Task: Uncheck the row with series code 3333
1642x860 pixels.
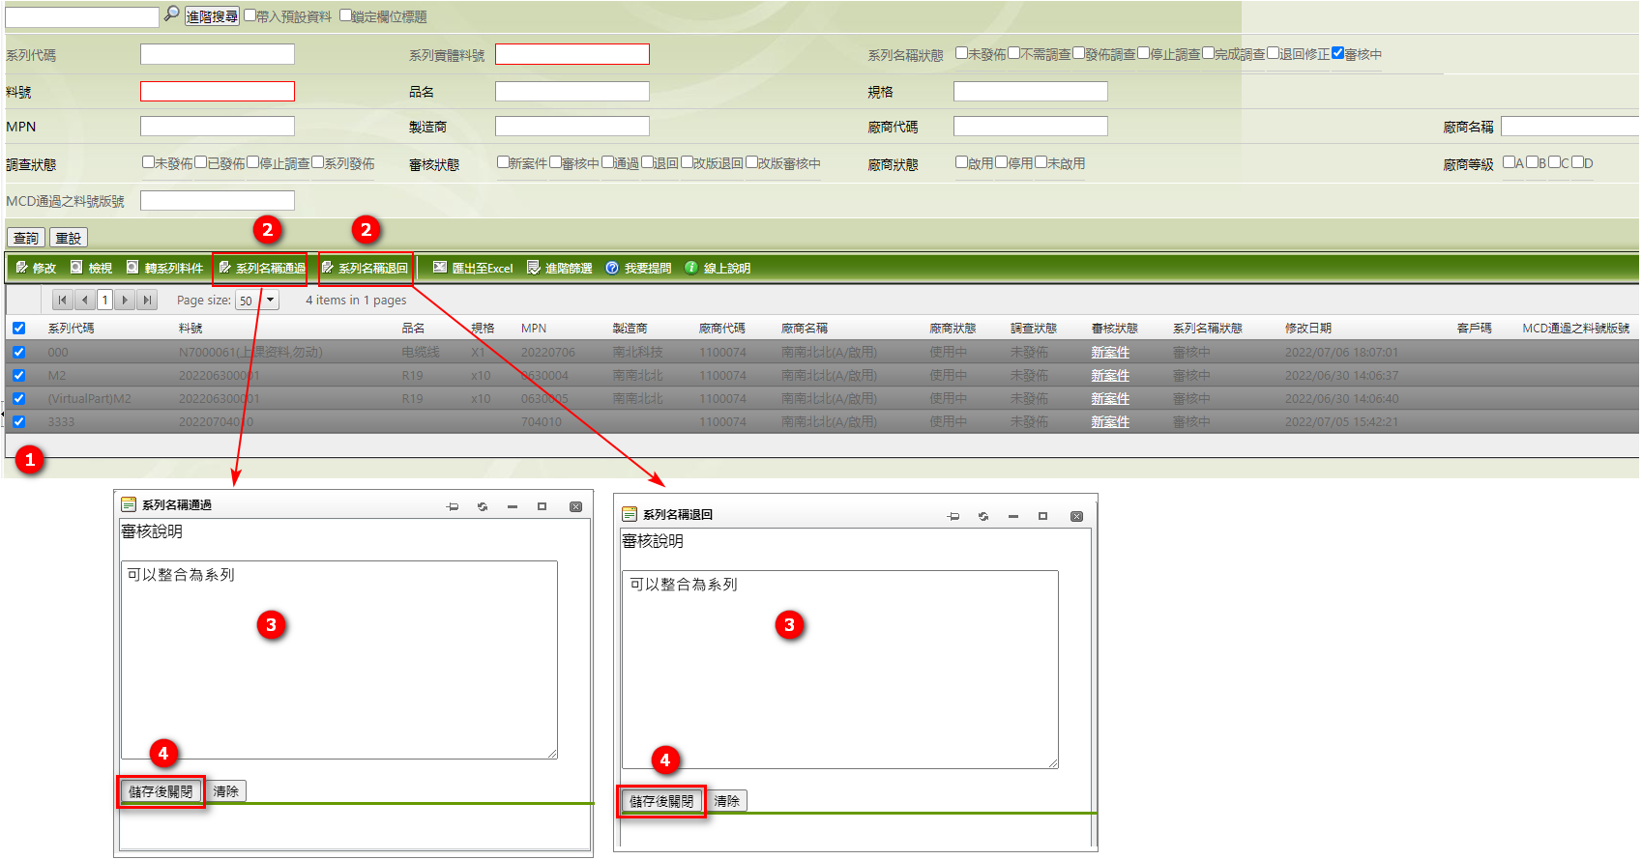Action: click(18, 422)
